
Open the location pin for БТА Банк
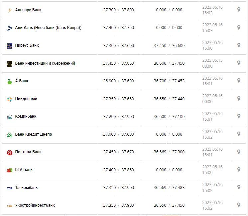click(x=238, y=170)
